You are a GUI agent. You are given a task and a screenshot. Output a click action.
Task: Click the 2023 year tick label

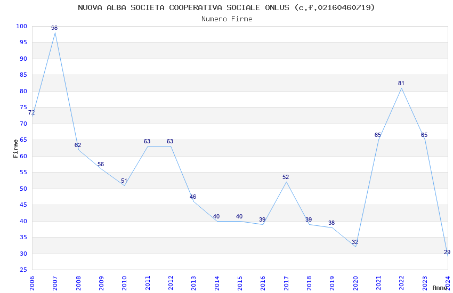(425, 283)
